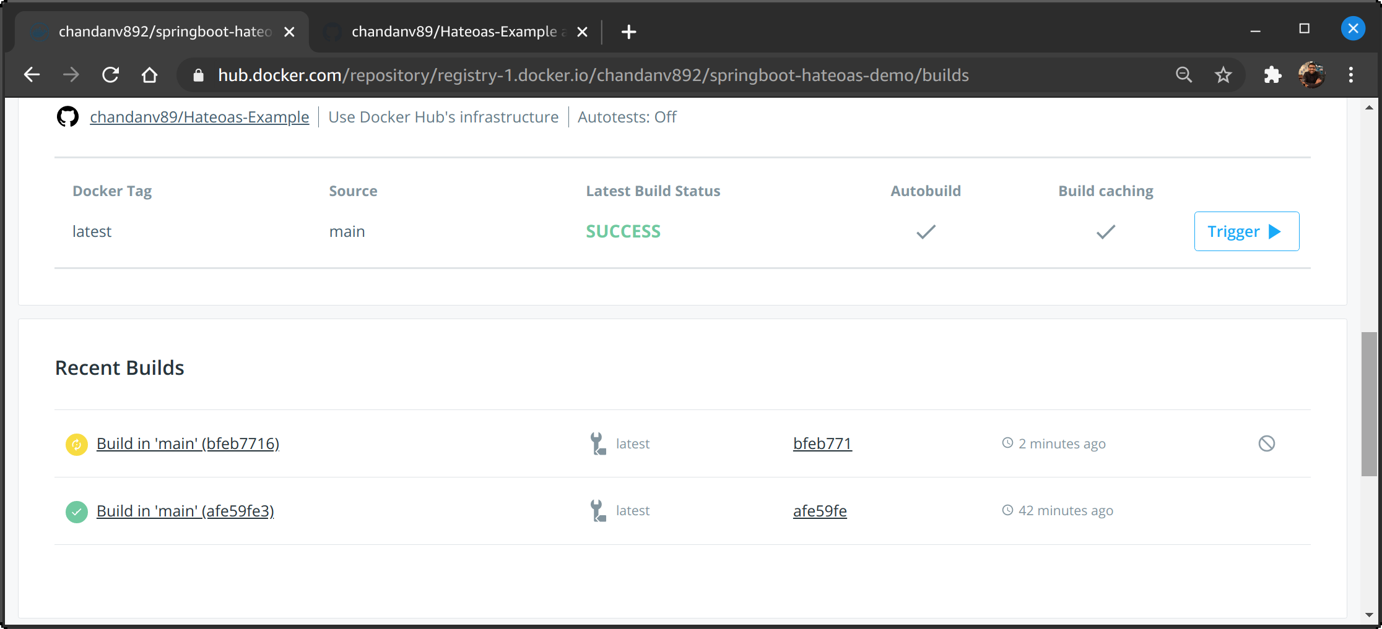Go to browser home page

point(149,75)
